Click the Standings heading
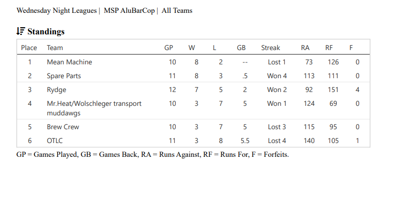Image resolution: width=404 pixels, height=215 pixels. (x=46, y=31)
